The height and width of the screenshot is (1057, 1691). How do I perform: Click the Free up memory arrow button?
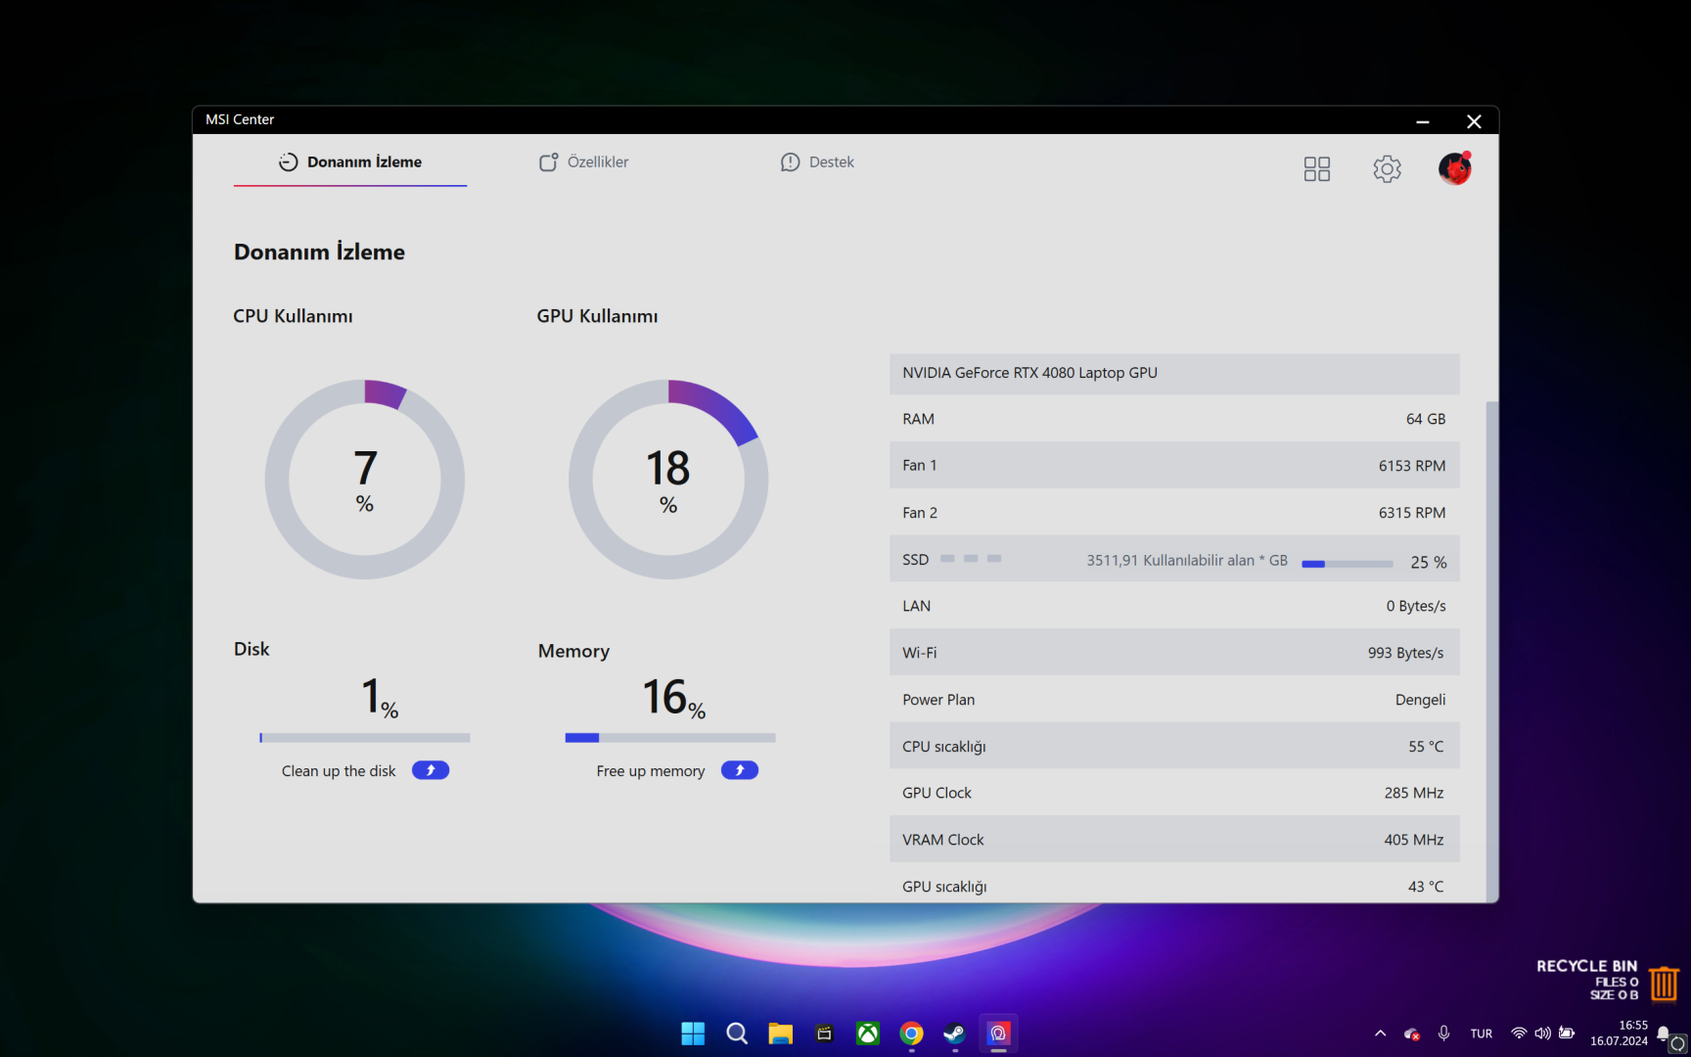740,770
